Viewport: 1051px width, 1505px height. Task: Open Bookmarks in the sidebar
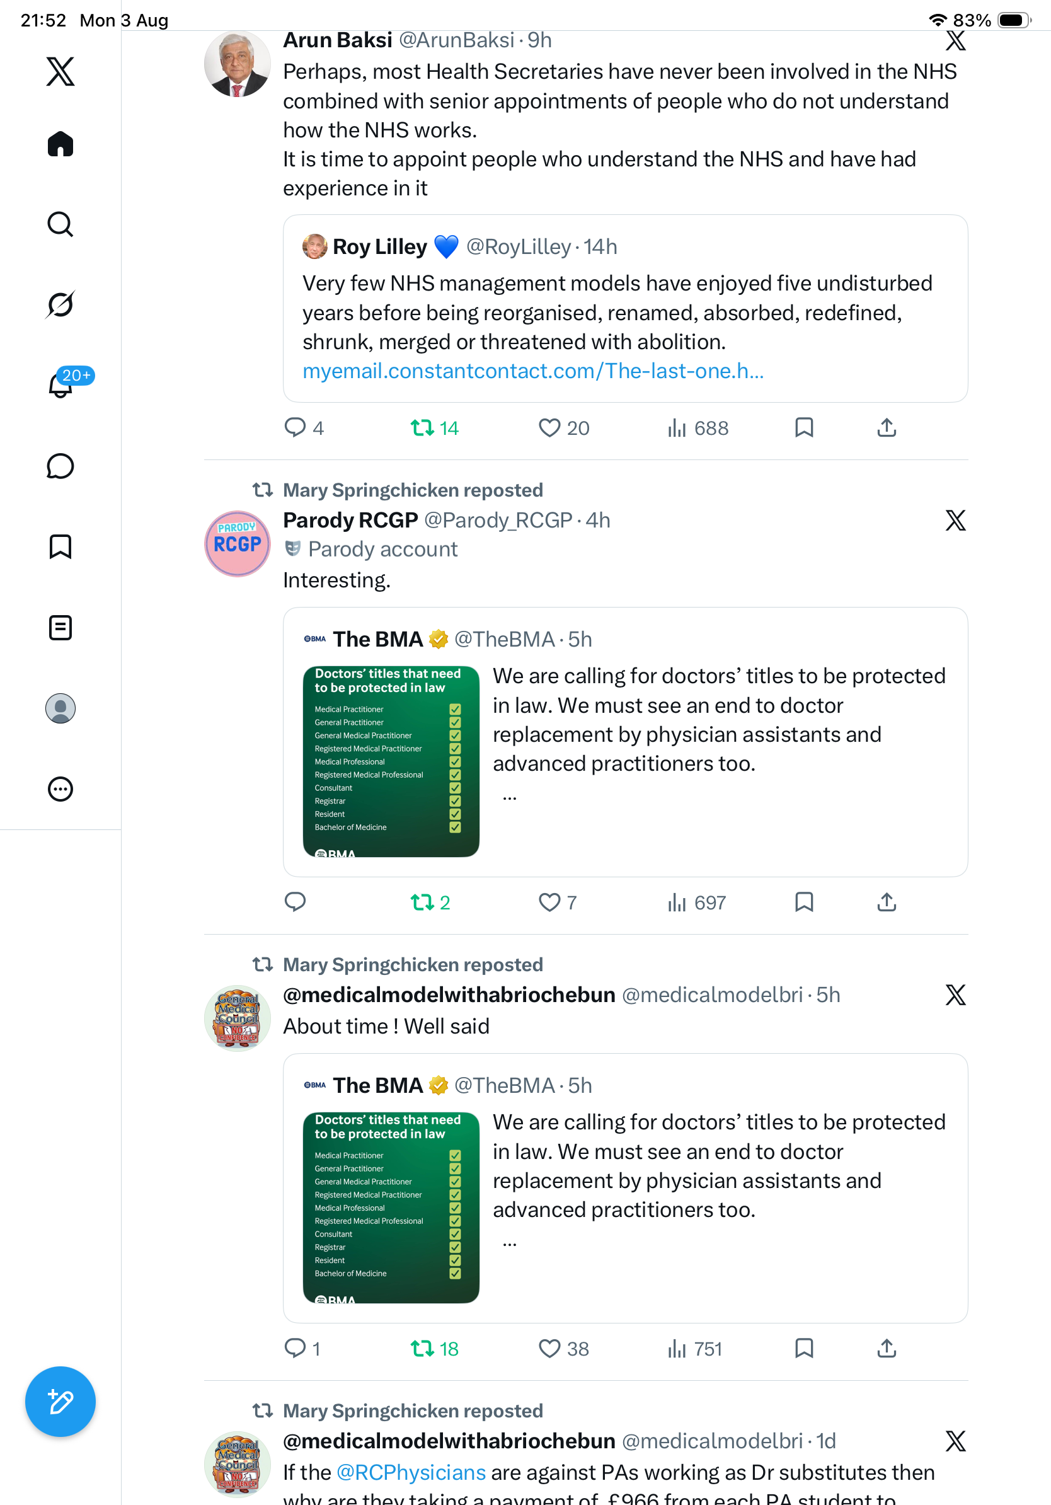[x=60, y=546]
